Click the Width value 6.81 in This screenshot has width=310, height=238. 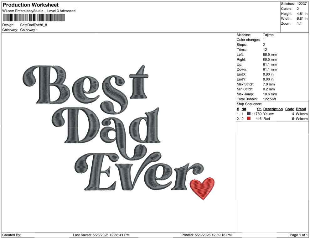click(x=302, y=18)
